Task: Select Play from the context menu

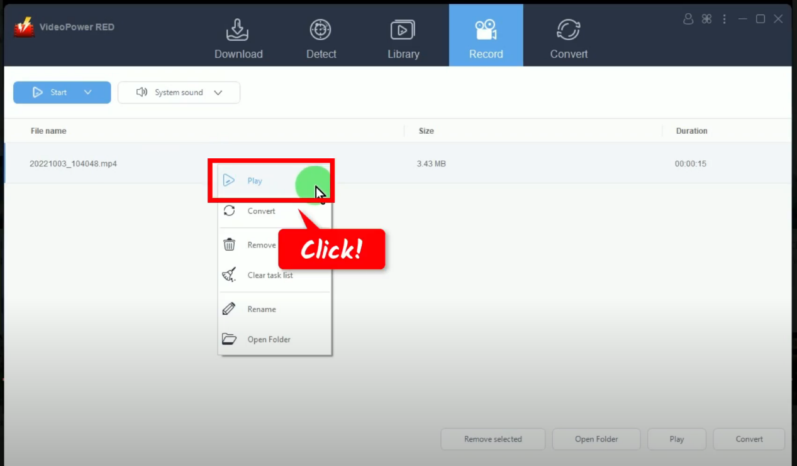Action: pos(255,181)
